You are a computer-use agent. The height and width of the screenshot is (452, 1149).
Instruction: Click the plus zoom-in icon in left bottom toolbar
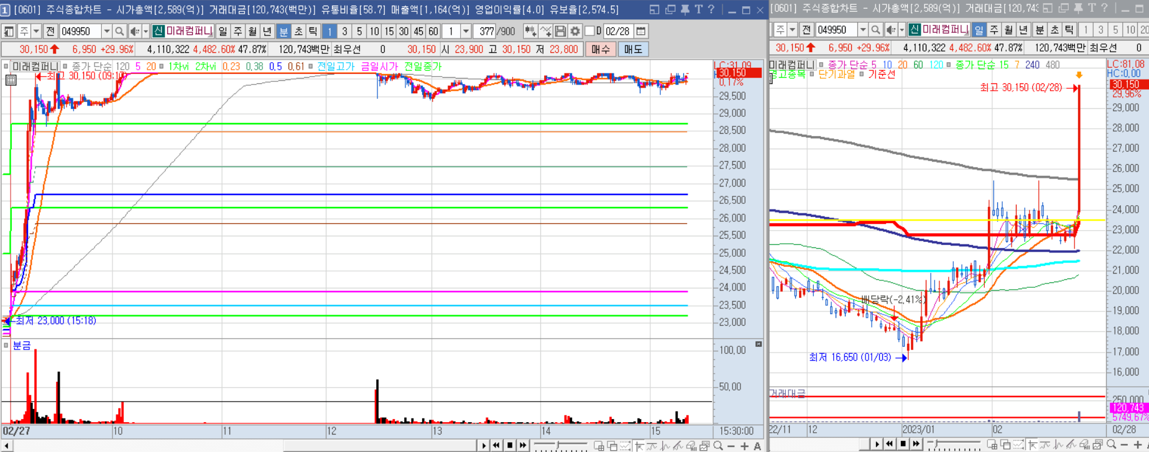[x=744, y=446]
